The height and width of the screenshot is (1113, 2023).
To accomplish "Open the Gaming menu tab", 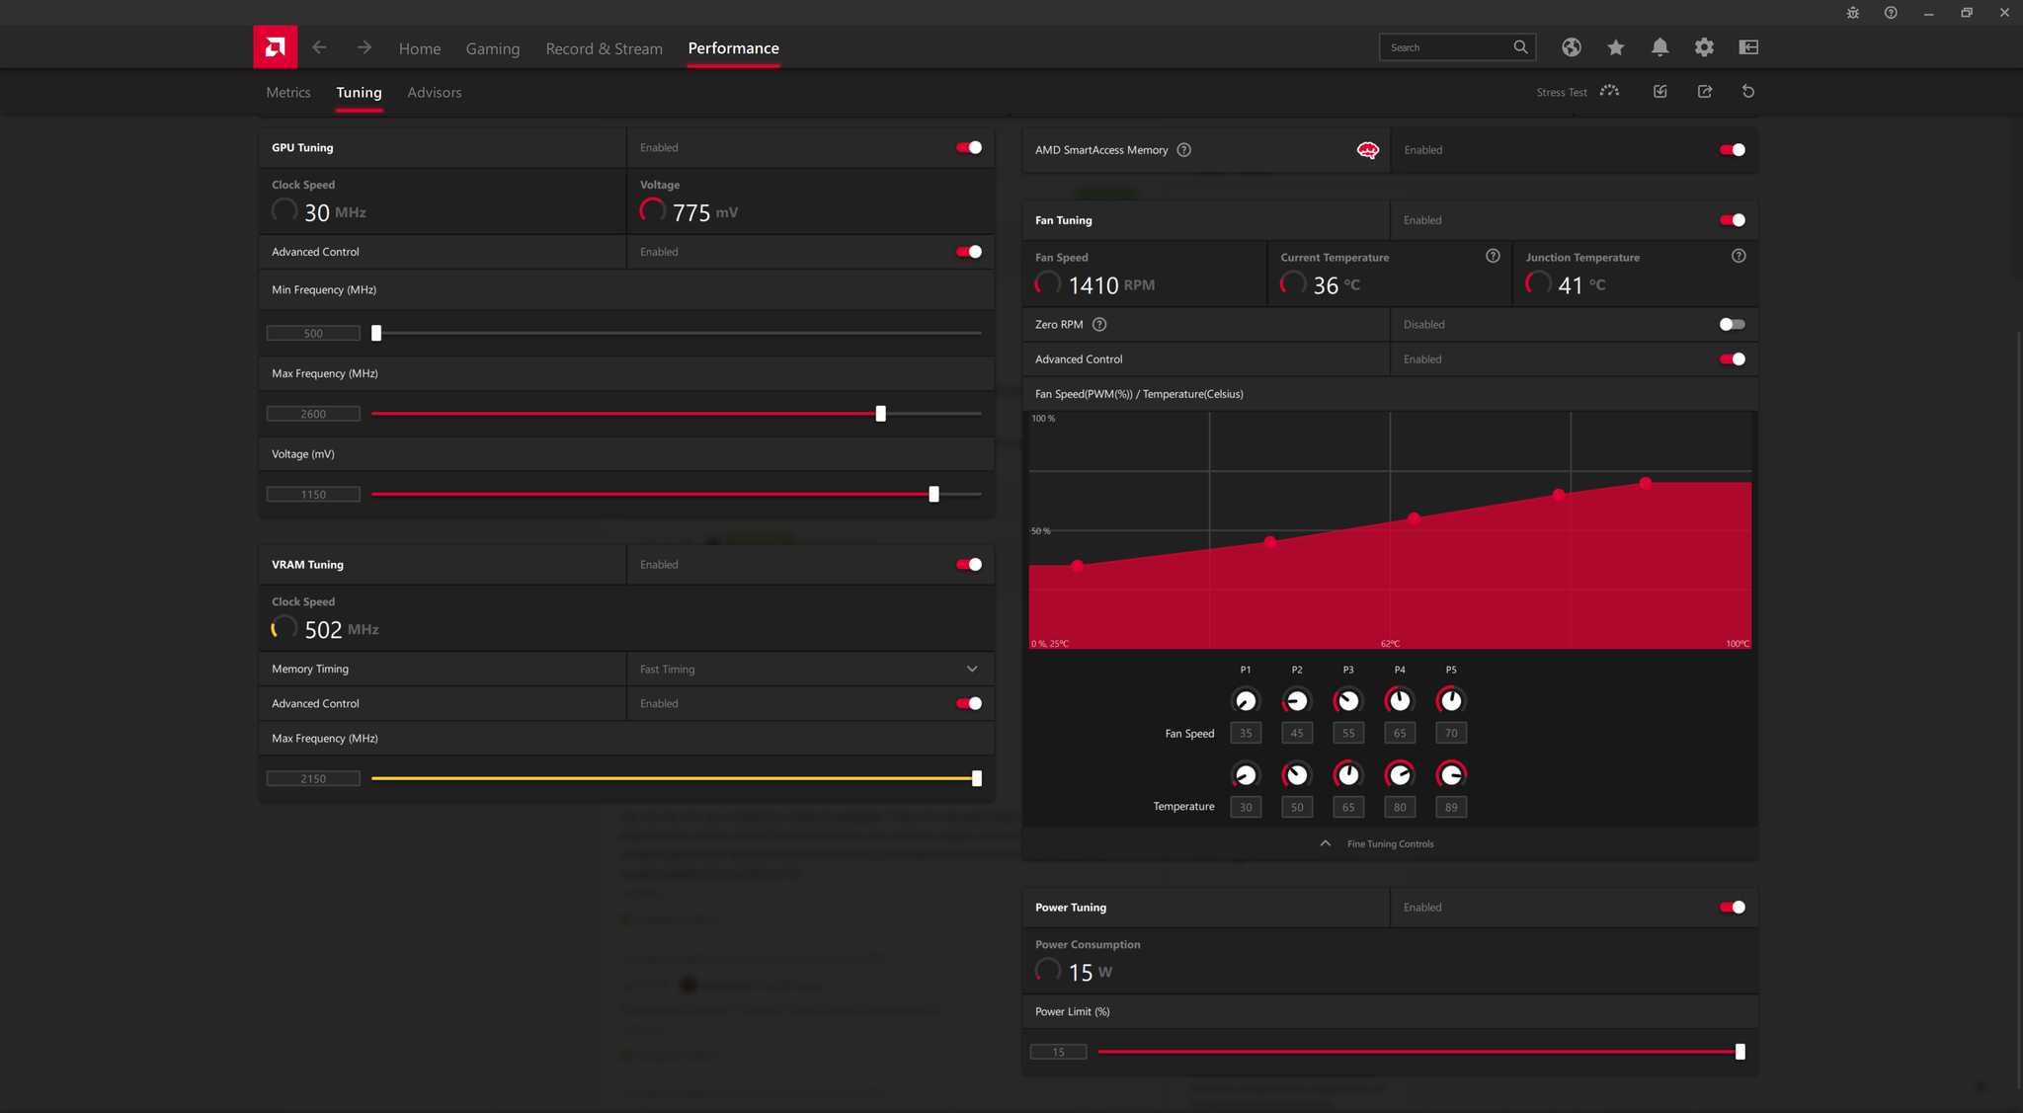I will pyautogui.click(x=492, y=48).
